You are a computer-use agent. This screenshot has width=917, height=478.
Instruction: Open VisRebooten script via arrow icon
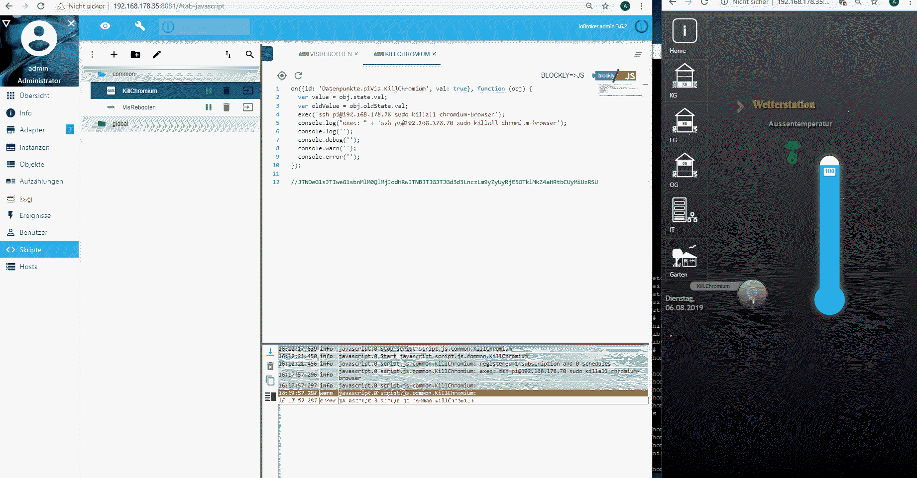247,107
